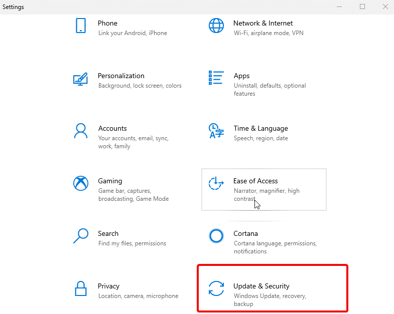Viewport: 394px width, 314px height.
Task: Open the Update & Security heading
Action: pos(261,286)
